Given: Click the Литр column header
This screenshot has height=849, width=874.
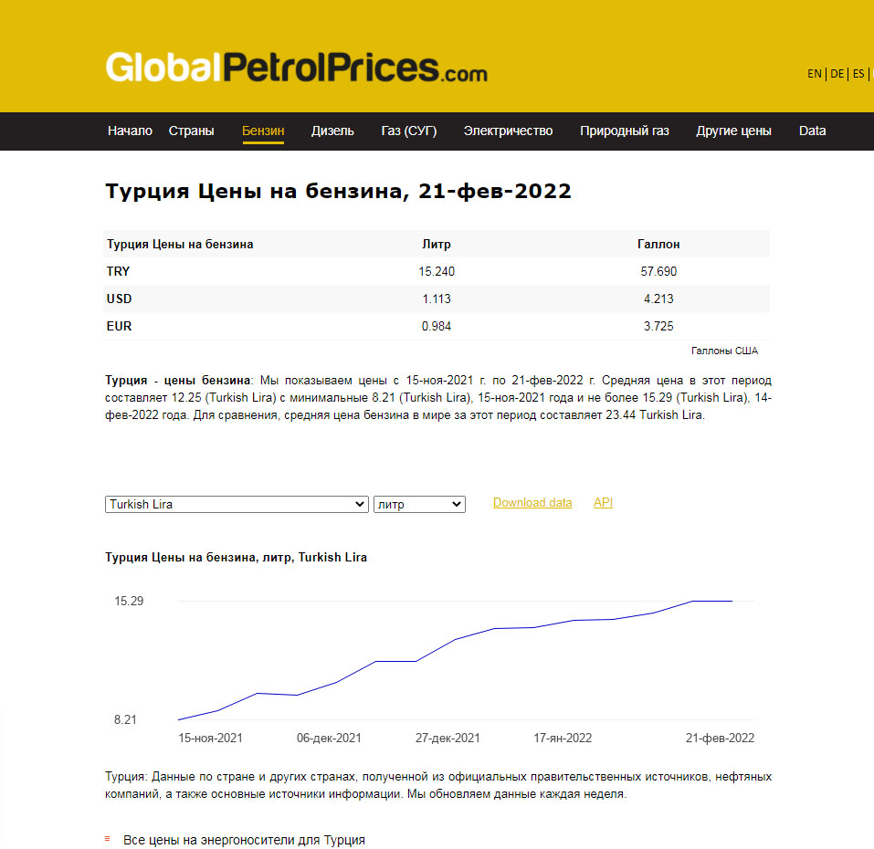Looking at the screenshot, I should point(437,244).
